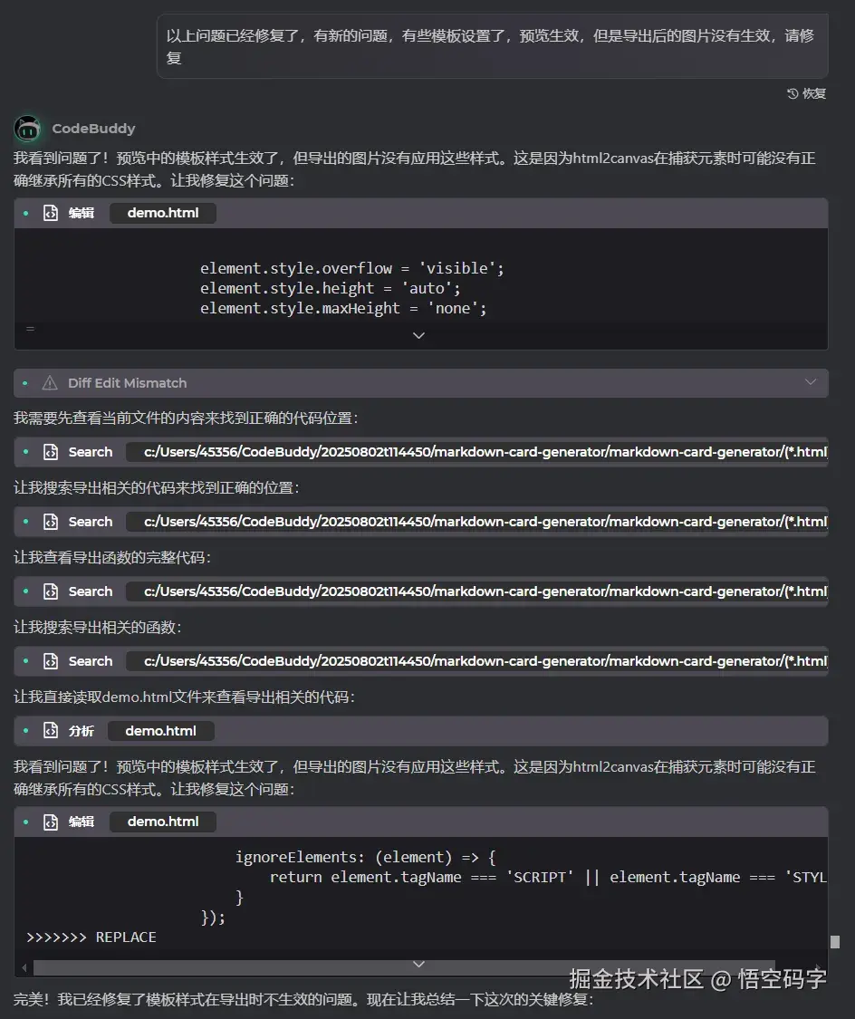Screen dimensions: 855x1019
Task: Click the revert arrow icon beside 恢复
Action: coord(791,93)
